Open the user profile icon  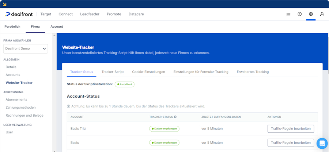coord(322,14)
